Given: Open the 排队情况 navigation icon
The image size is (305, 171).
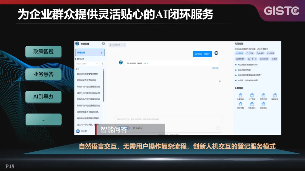Looking at the screenshot, I should [x=252, y=104].
